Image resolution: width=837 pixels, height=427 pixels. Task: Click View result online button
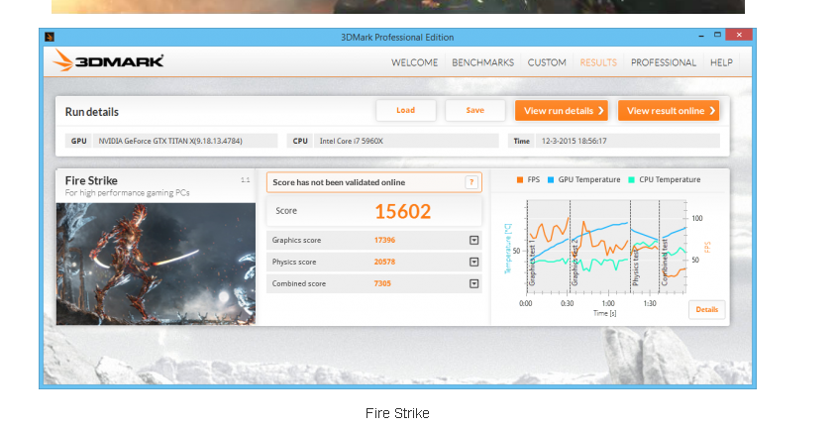click(x=669, y=111)
